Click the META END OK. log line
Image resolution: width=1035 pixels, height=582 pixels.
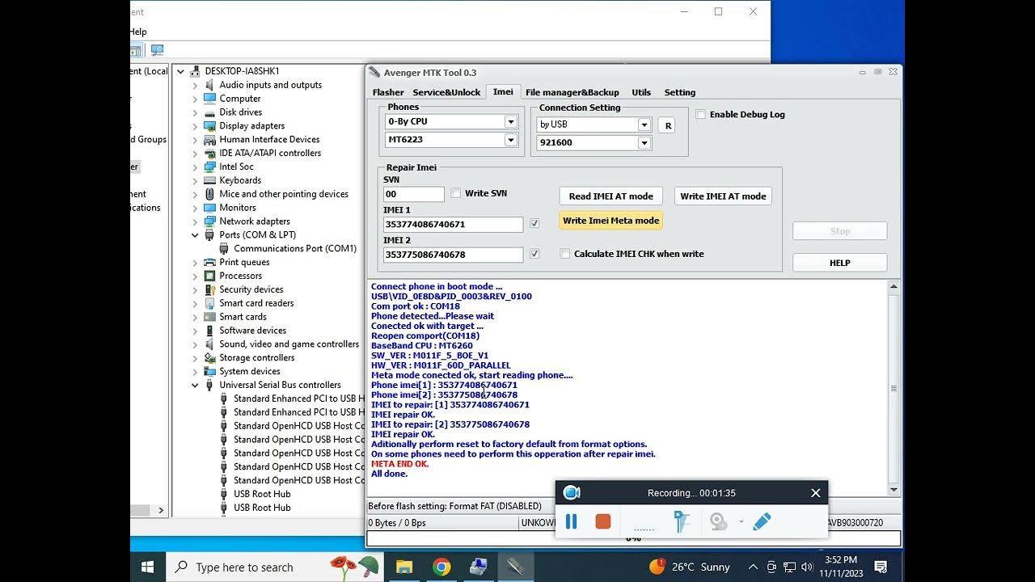click(399, 464)
